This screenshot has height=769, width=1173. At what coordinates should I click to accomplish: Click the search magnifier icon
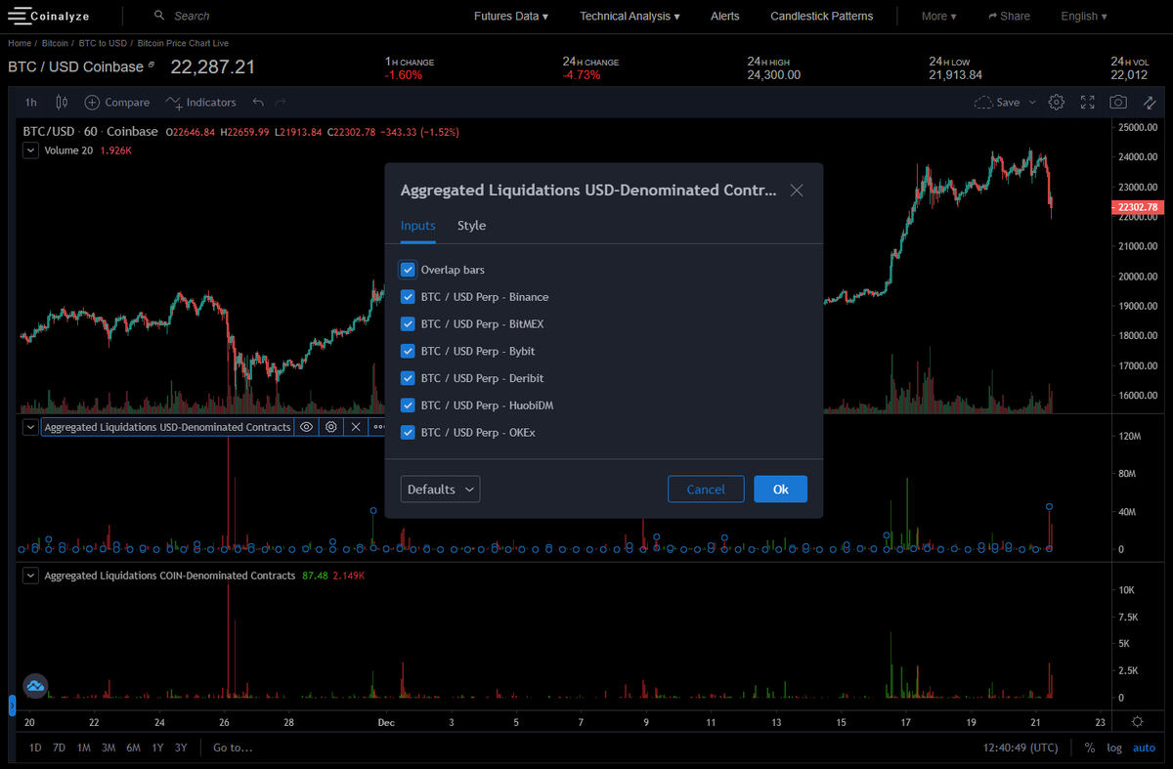pyautogui.click(x=159, y=16)
